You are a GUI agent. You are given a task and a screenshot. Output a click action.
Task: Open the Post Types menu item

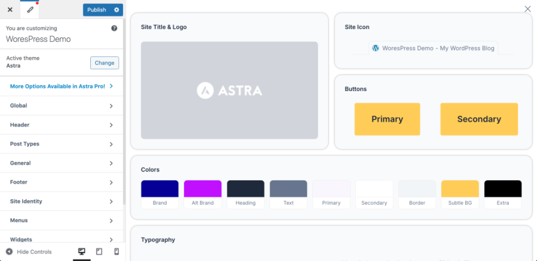[61, 144]
